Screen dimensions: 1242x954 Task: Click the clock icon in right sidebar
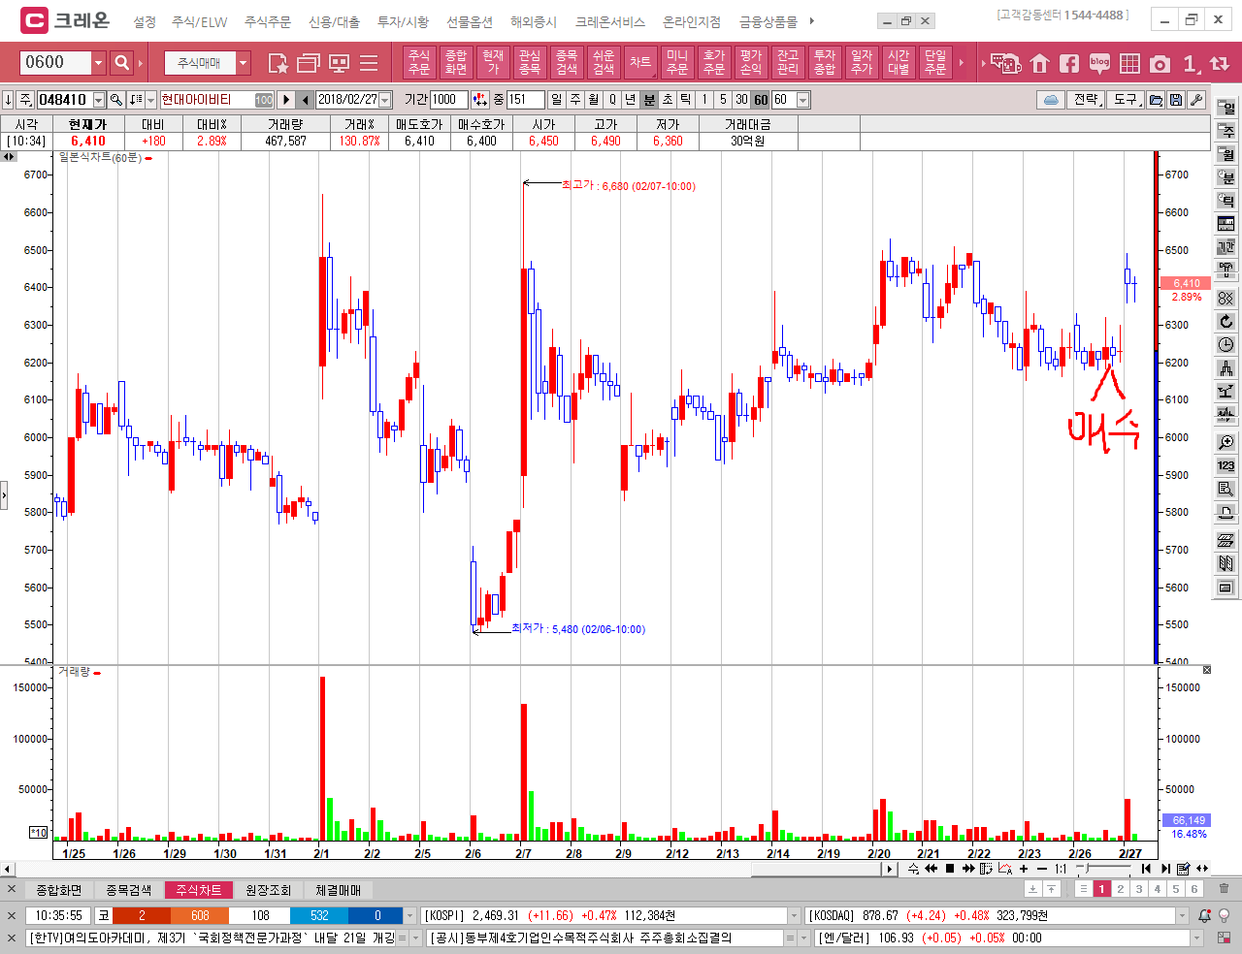tap(1226, 344)
